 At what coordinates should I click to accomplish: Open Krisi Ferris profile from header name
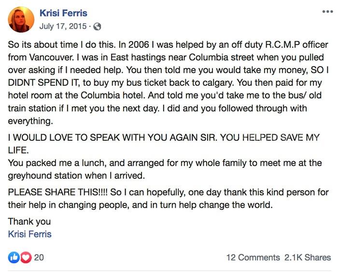[x=64, y=13]
